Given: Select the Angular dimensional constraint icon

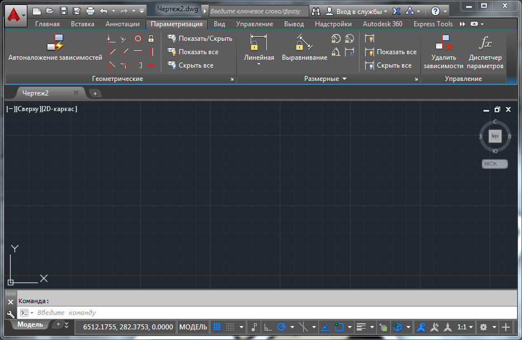Looking at the screenshot, I should pos(336,52).
